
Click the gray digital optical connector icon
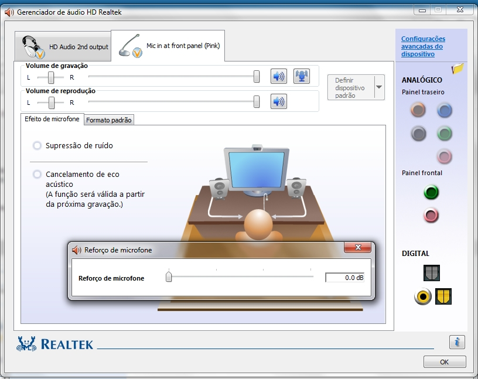pyautogui.click(x=431, y=272)
